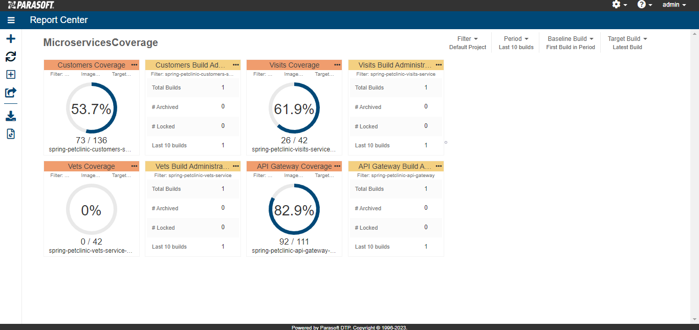Click # Locked count in Customers Build Administration

[223, 126]
